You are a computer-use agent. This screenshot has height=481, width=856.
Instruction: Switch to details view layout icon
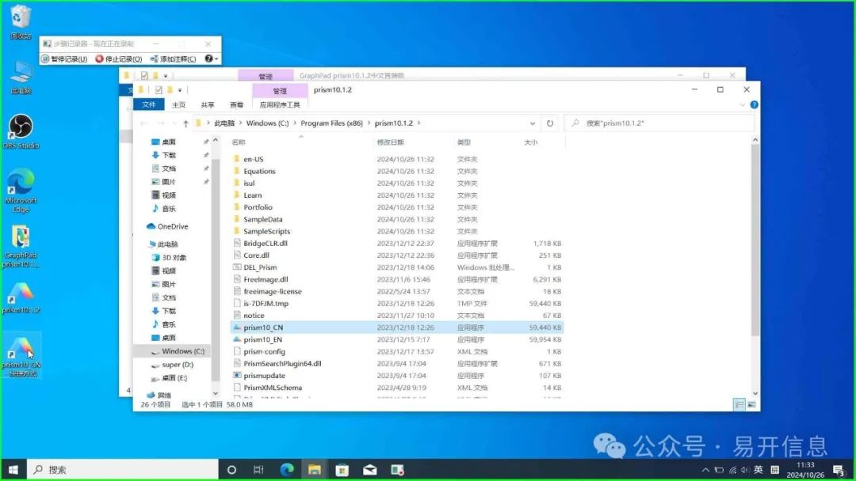739,404
